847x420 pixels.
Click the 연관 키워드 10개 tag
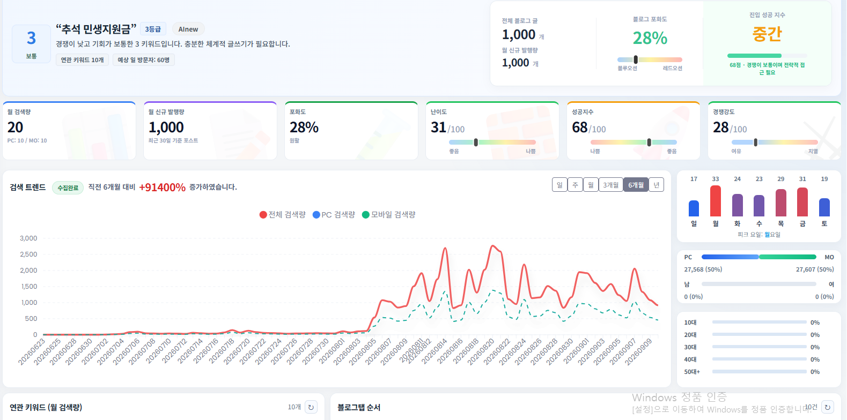(x=82, y=60)
